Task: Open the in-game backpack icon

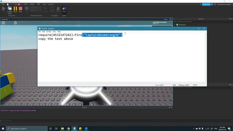Action: click(x=15, y=23)
